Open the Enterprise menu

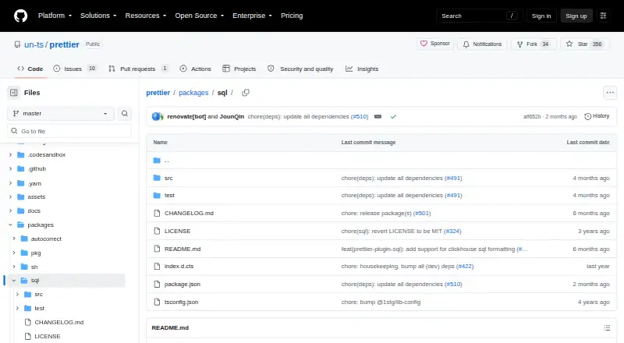pos(252,16)
